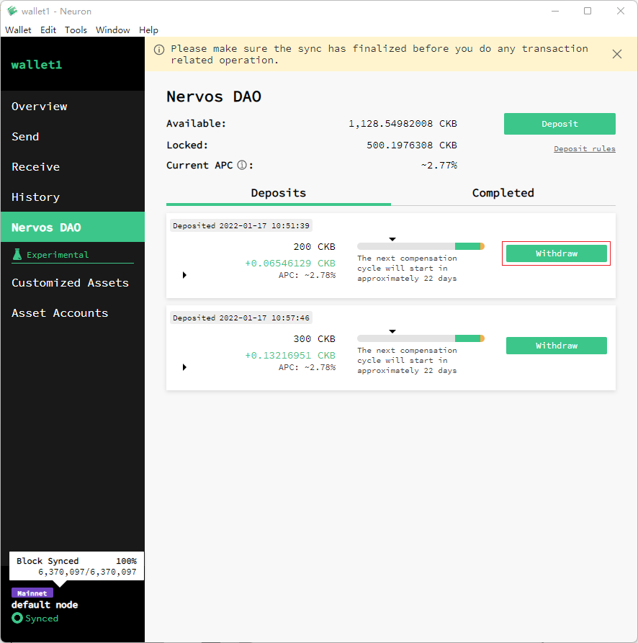This screenshot has width=638, height=643.
Task: Open the Tools menu
Action: pos(76,30)
